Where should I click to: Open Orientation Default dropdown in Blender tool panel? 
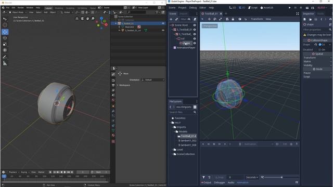coord(153,80)
